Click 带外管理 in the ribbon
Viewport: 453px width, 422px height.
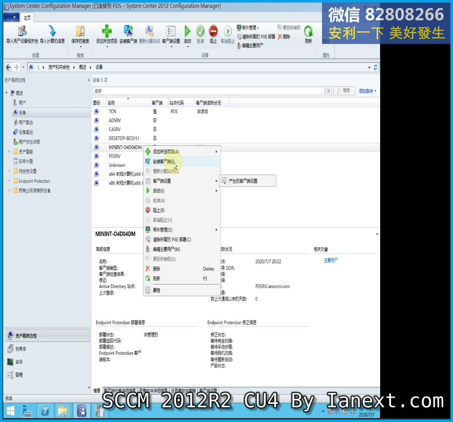pos(247,28)
